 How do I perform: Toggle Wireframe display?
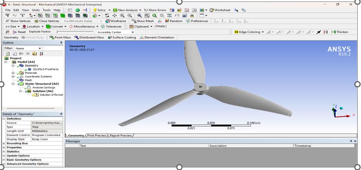click(x=116, y=21)
